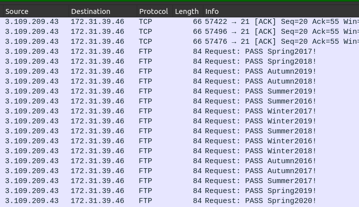
Task: Click the Length column header
Action: (x=186, y=11)
